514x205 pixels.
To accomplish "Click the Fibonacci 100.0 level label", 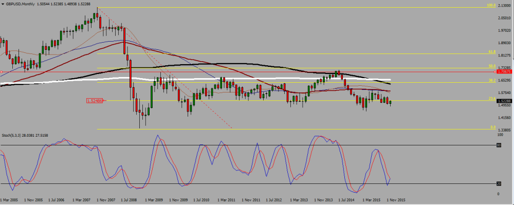I will point(490,6).
